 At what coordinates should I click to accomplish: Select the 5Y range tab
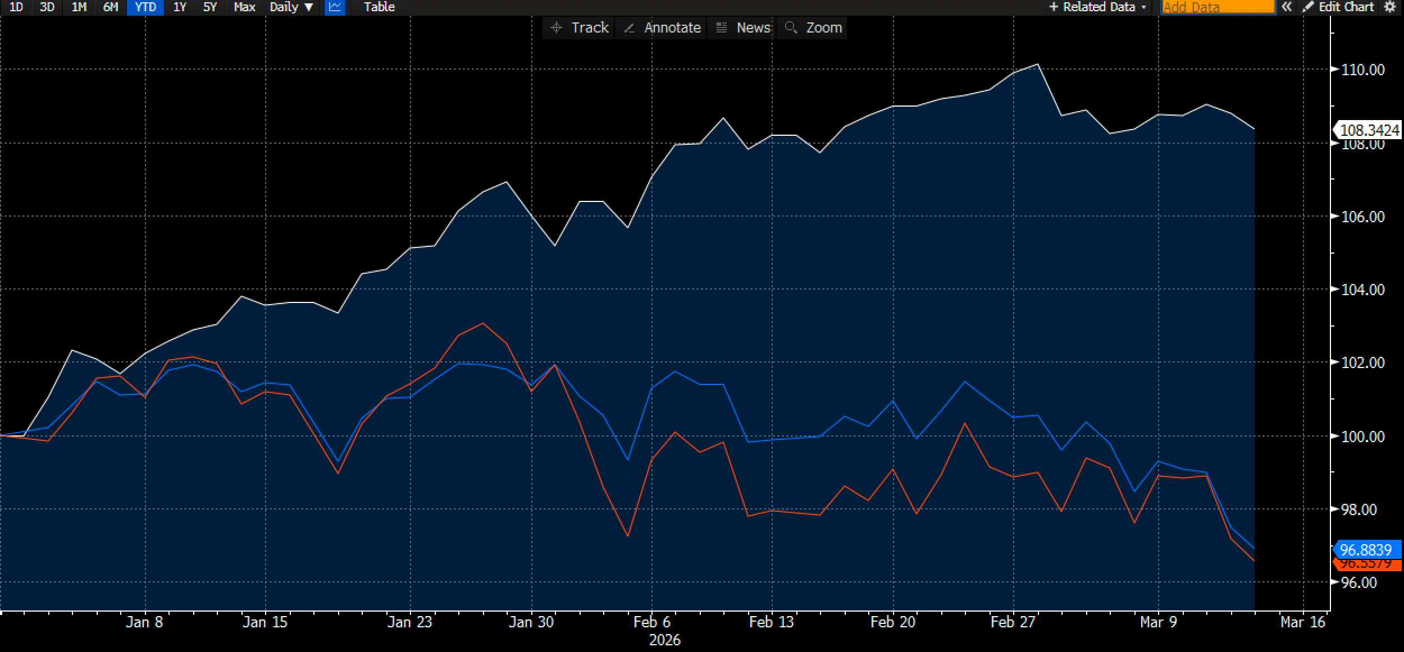pyautogui.click(x=209, y=7)
